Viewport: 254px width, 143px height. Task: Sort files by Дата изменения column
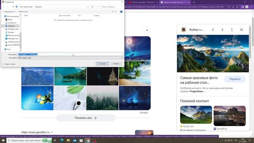[65, 15]
